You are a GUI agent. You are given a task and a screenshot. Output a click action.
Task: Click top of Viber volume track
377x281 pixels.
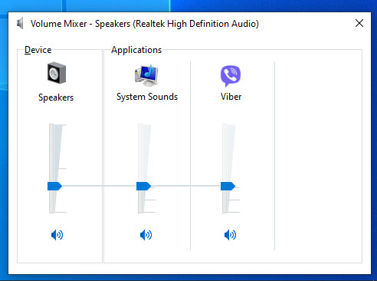coord(225,128)
